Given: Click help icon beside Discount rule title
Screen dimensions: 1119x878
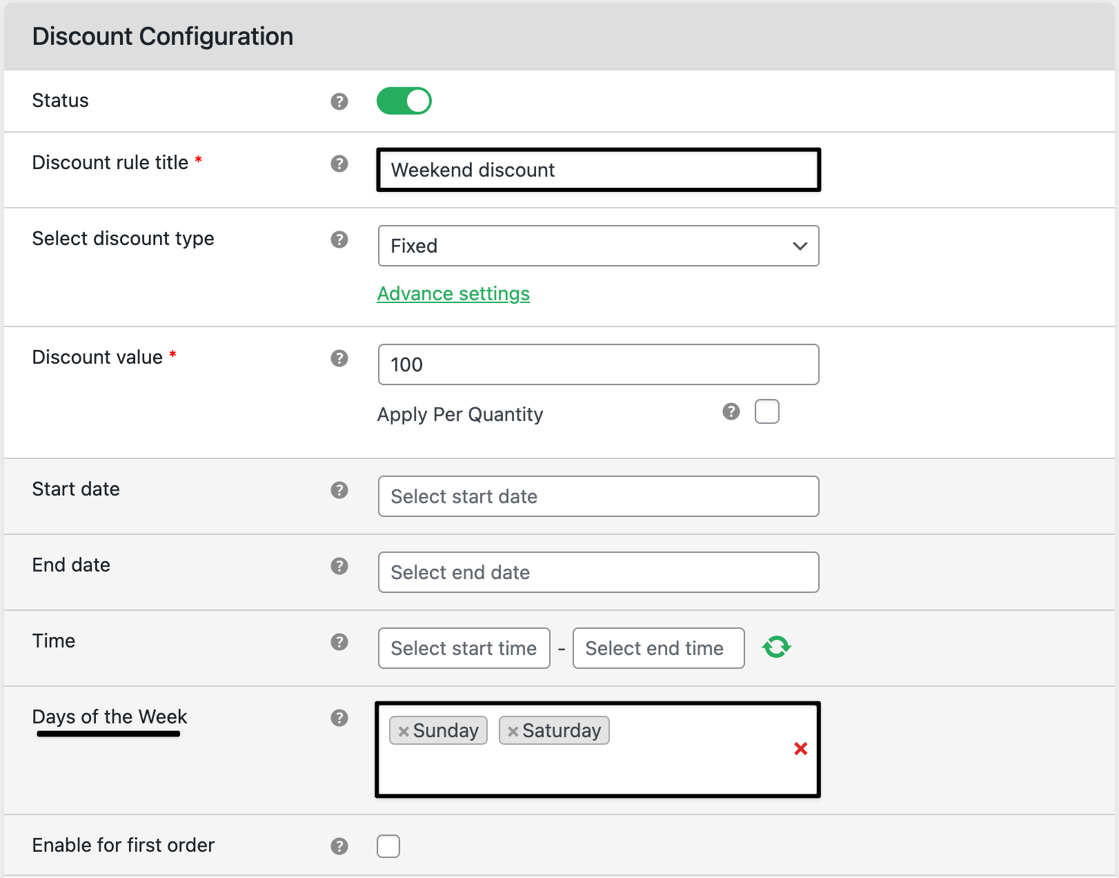Looking at the screenshot, I should pos(339,164).
